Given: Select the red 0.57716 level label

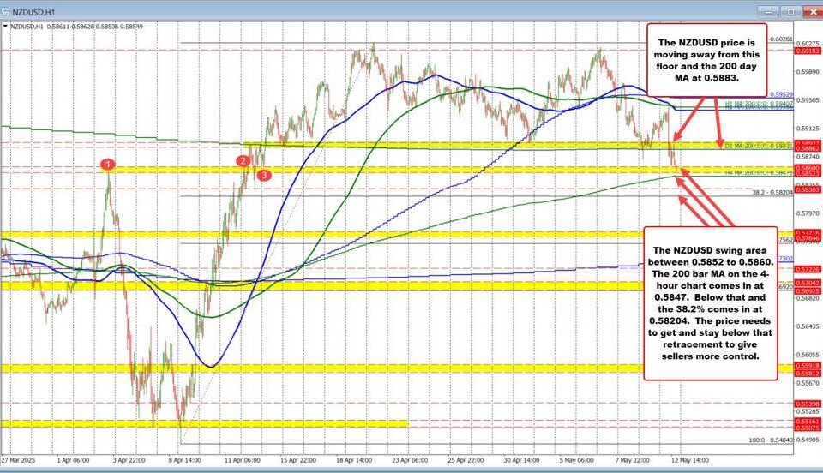Looking at the screenshot, I should click(808, 232).
